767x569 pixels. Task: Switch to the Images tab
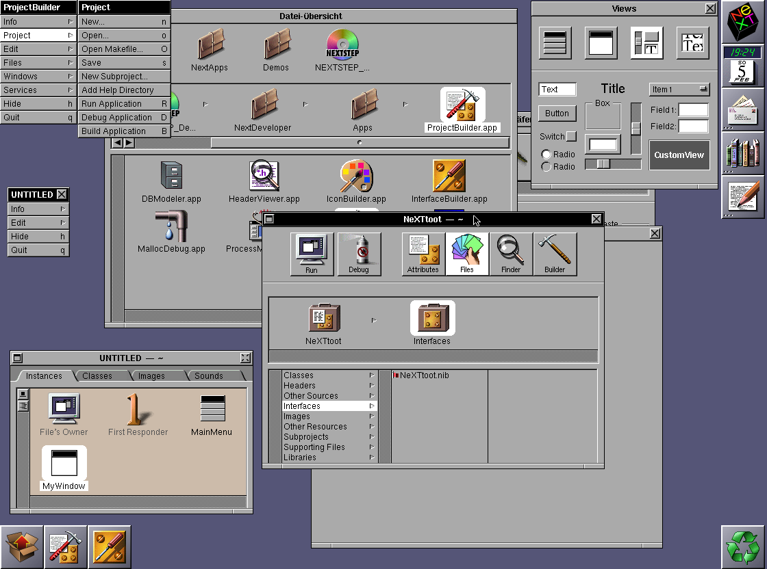point(151,375)
